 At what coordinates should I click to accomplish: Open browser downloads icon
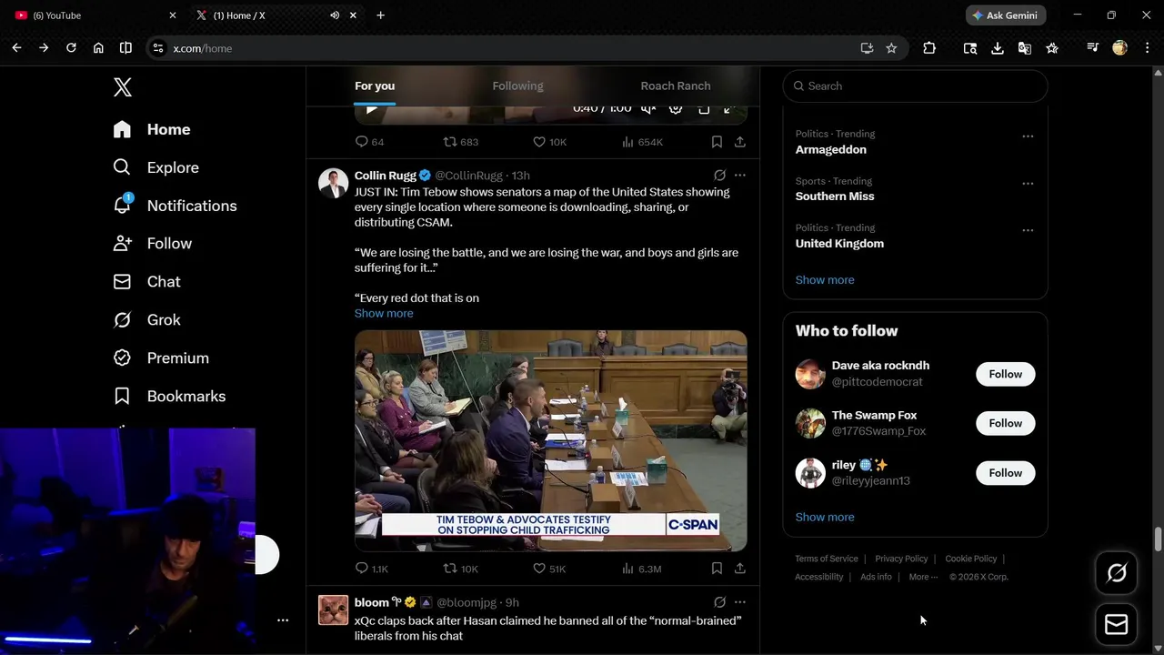click(x=998, y=48)
